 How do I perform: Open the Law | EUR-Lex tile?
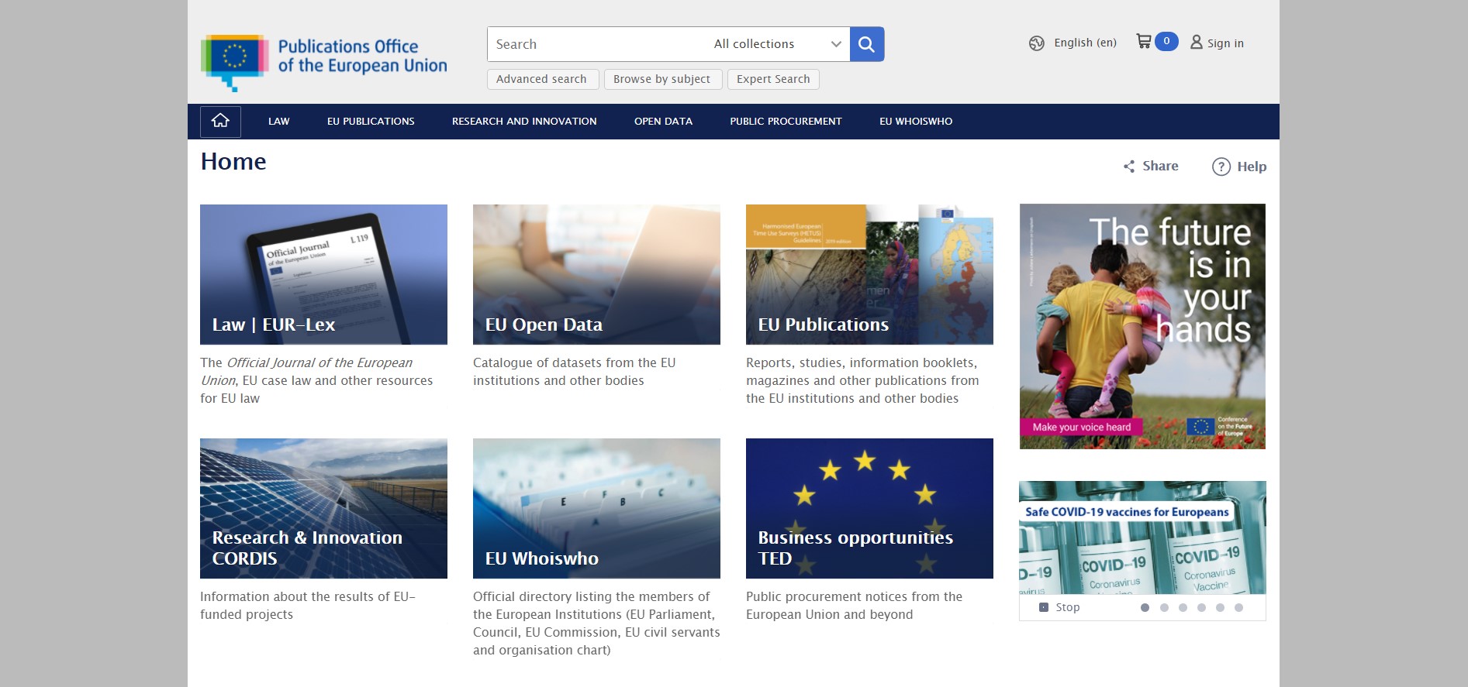coord(323,274)
